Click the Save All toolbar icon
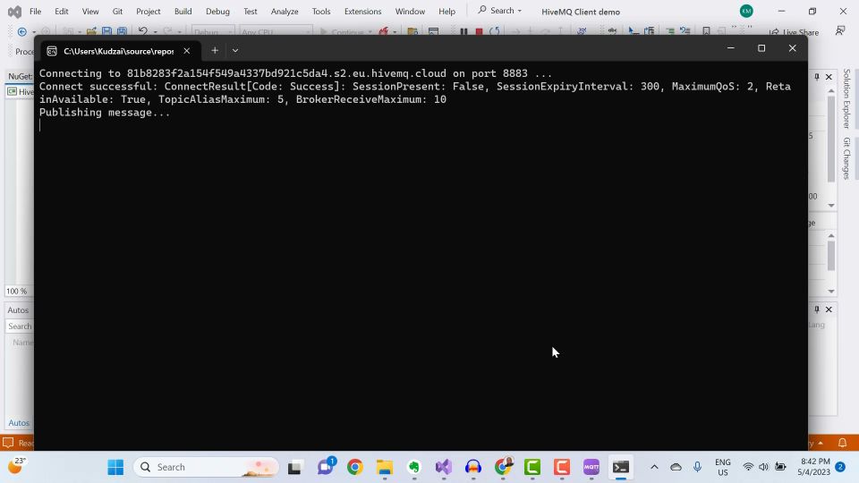This screenshot has width=859, height=483. (123, 32)
